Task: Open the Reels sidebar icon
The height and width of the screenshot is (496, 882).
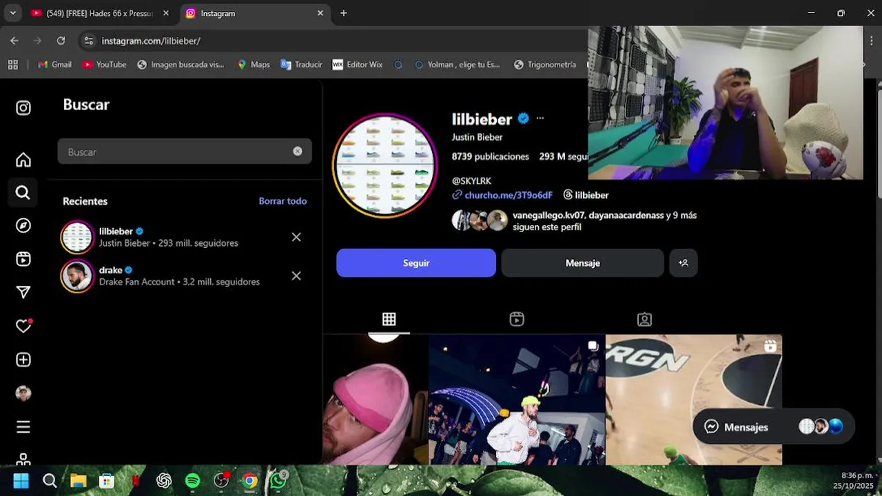Action: pos(23,259)
